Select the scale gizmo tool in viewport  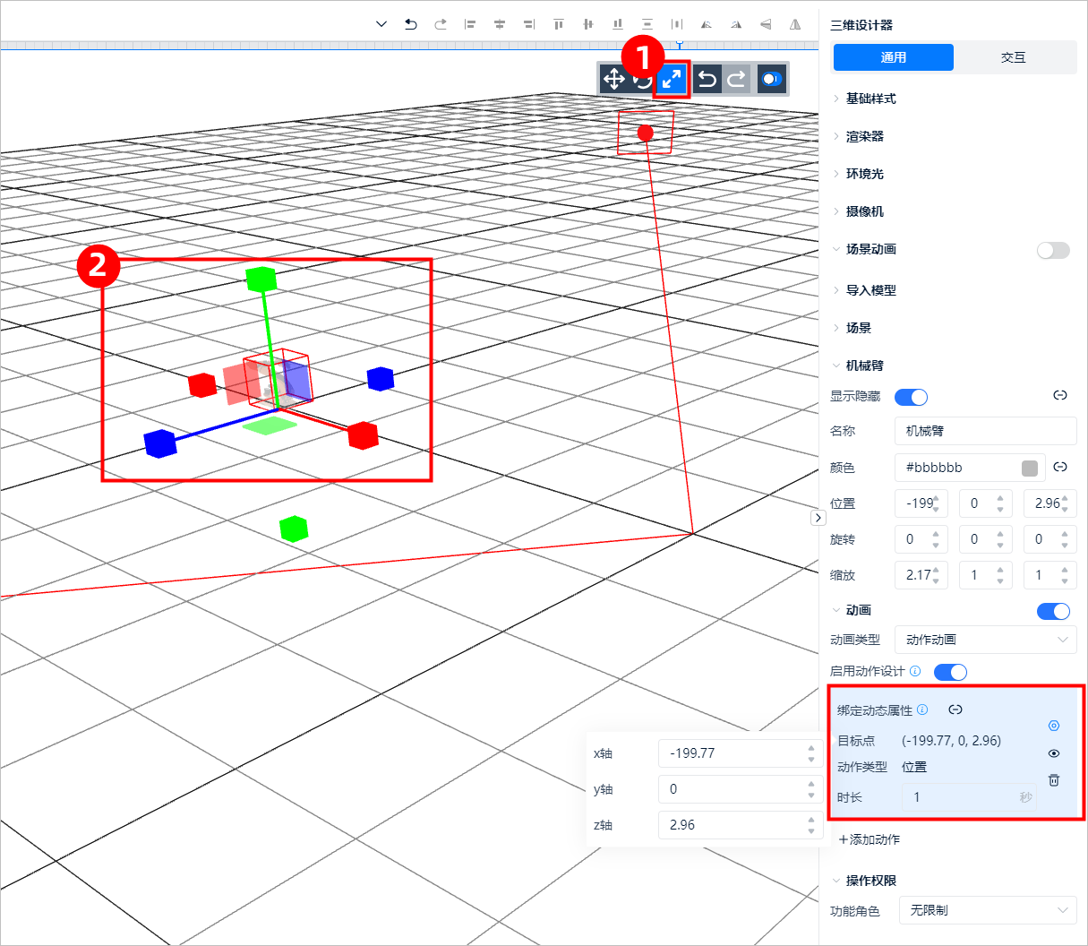672,79
